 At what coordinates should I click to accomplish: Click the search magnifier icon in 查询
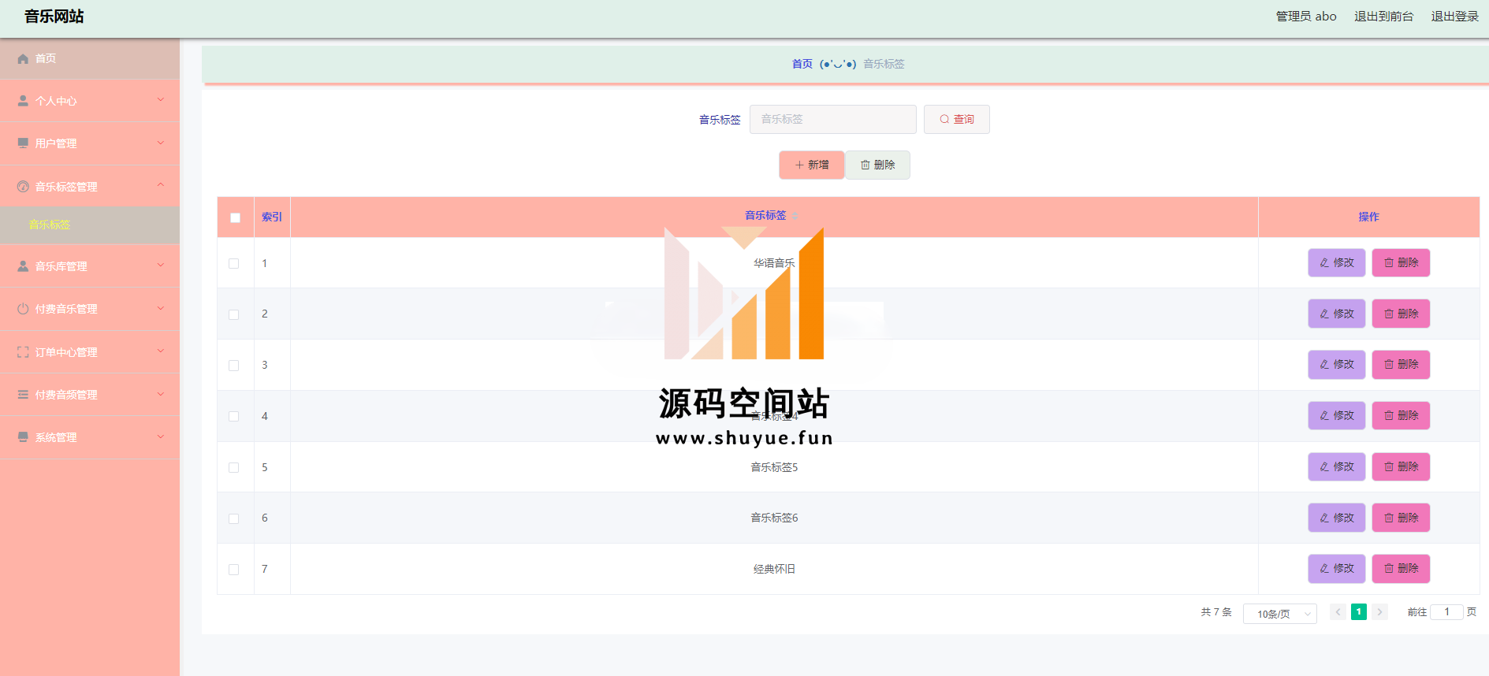click(944, 120)
